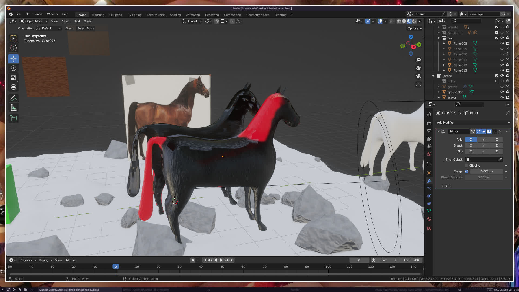Click the Mirror Object eyedropper icon

click(500, 160)
